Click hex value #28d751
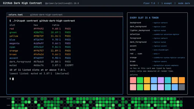Image resolution: width=194 pixels, height=109 pixels. (39, 32)
